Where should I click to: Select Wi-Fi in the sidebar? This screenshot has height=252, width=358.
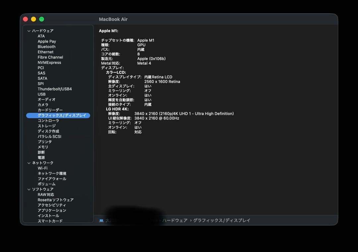pos(42,168)
